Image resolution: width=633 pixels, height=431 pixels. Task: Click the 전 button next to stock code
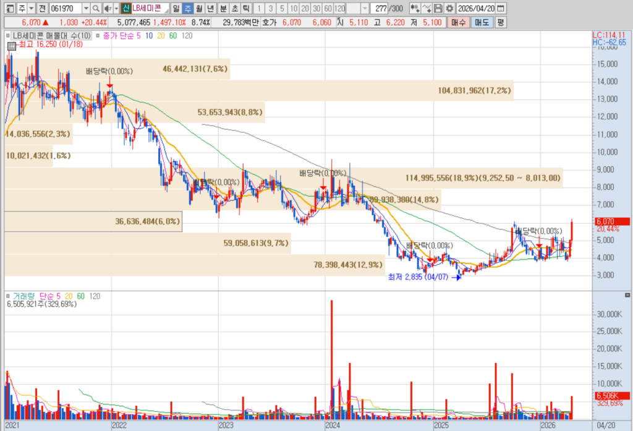43,8
